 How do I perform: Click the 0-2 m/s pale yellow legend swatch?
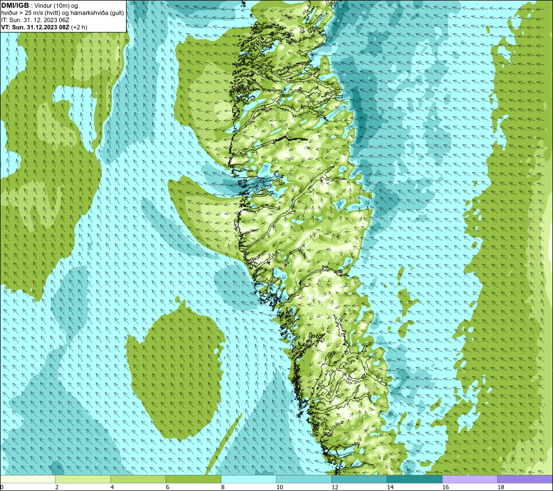(x=28, y=479)
